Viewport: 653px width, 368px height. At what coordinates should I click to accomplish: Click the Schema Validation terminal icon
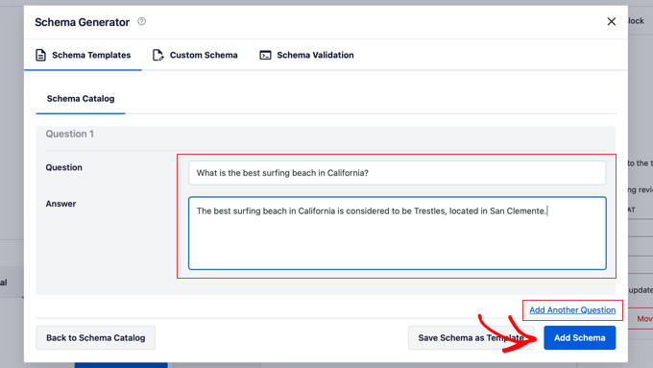tap(265, 55)
